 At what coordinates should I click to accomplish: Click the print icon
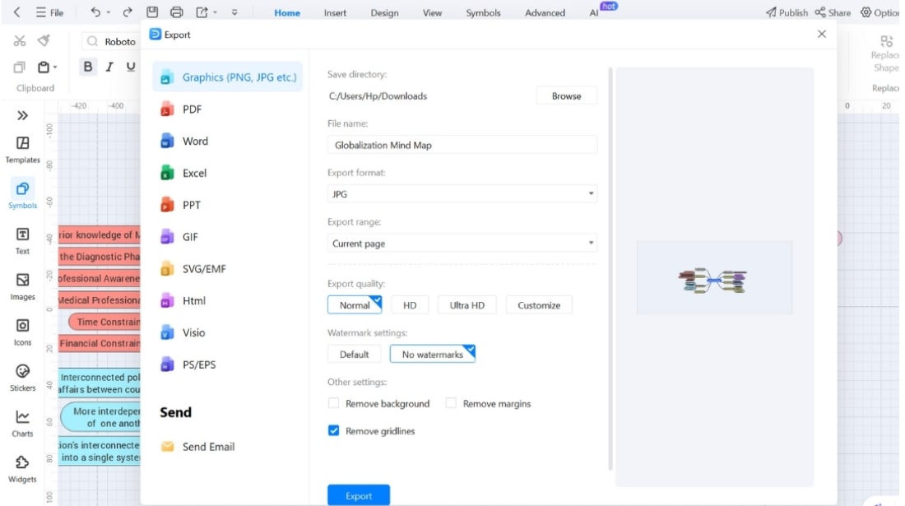177,12
